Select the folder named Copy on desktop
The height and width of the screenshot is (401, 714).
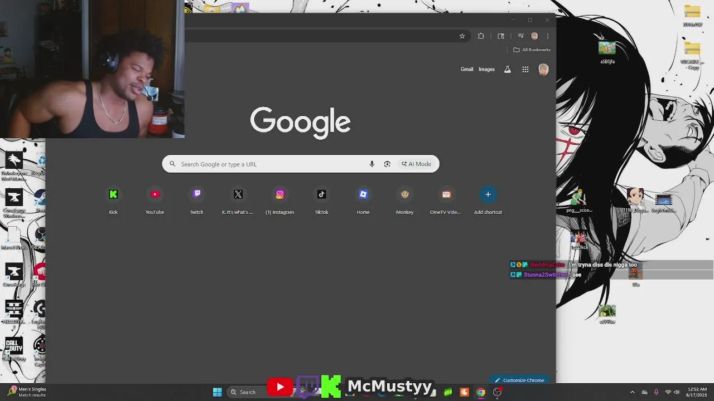pyautogui.click(x=692, y=56)
